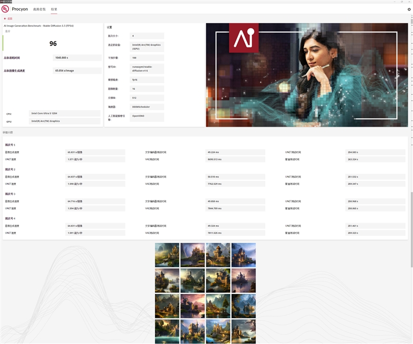Viewport: 413px width, 344px height.
Task: Click the GPU field beside the GPU label
Action: [x=65, y=121]
